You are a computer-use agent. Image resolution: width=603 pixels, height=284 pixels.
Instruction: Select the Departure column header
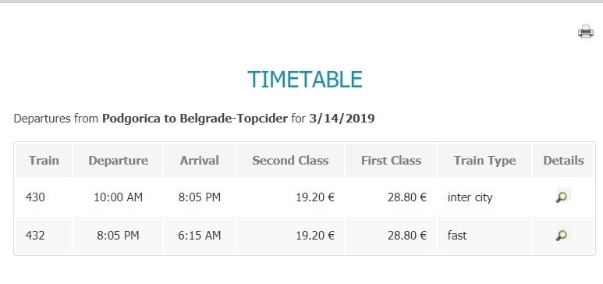point(118,161)
